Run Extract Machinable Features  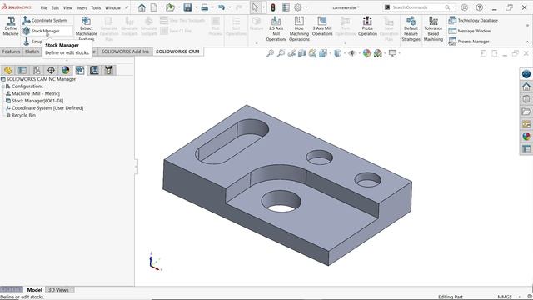coord(87,28)
